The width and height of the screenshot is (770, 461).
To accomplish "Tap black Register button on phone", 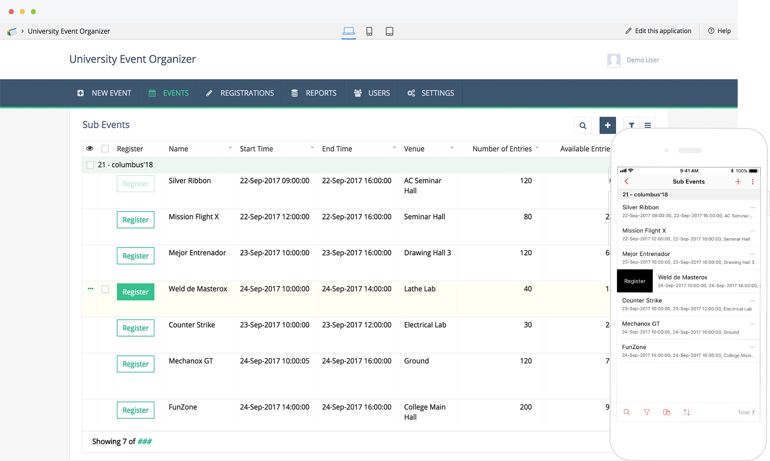I will [x=635, y=281].
